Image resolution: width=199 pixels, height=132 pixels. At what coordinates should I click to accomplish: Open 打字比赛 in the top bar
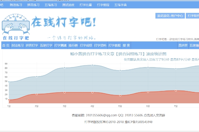[86, 5]
